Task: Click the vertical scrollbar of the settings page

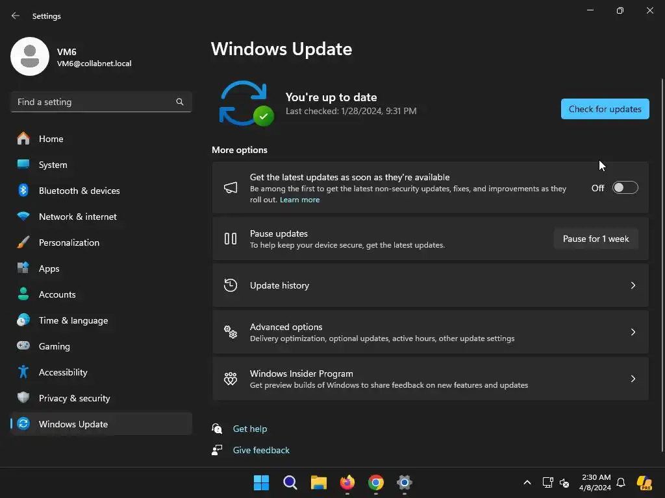Action: [662, 265]
